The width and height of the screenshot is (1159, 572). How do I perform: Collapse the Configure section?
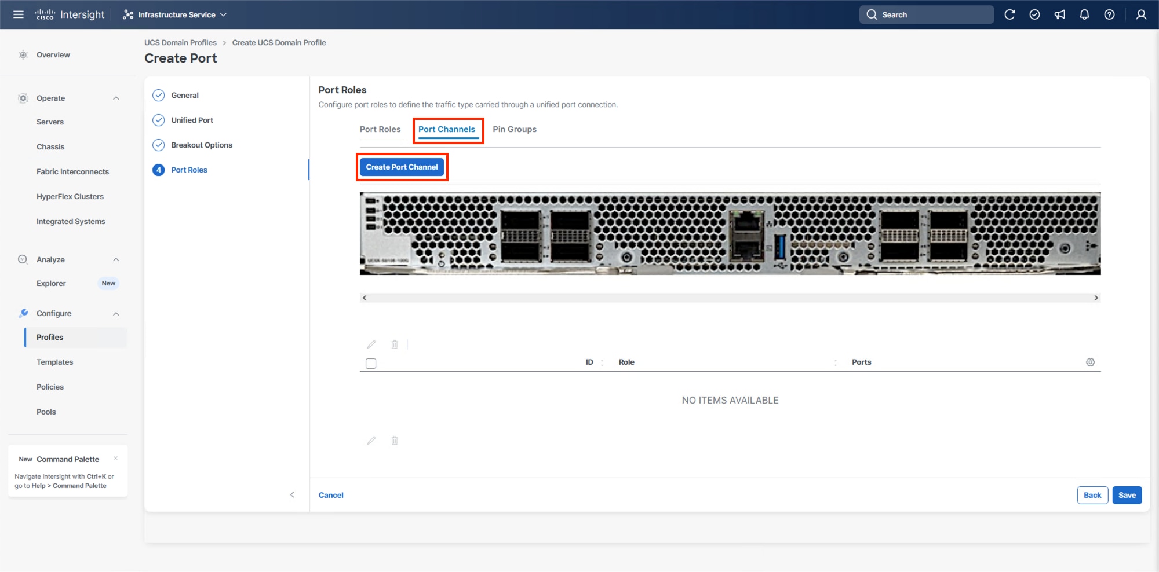(x=116, y=314)
